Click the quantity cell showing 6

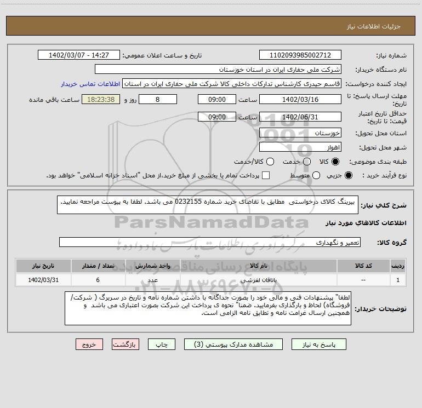(x=98, y=280)
